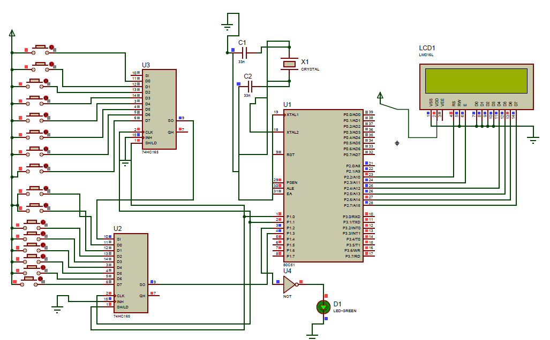
Task: Select the 33n capacitor C1
Action: [x=244, y=53]
